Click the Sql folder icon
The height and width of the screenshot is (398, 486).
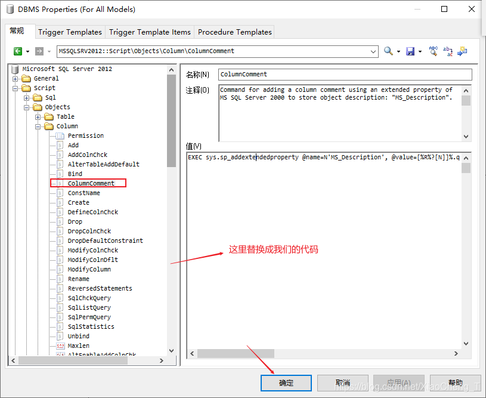[38, 98]
